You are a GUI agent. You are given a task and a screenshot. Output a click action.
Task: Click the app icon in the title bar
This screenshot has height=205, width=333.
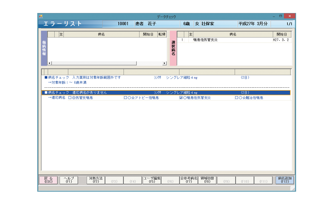click(x=41, y=17)
